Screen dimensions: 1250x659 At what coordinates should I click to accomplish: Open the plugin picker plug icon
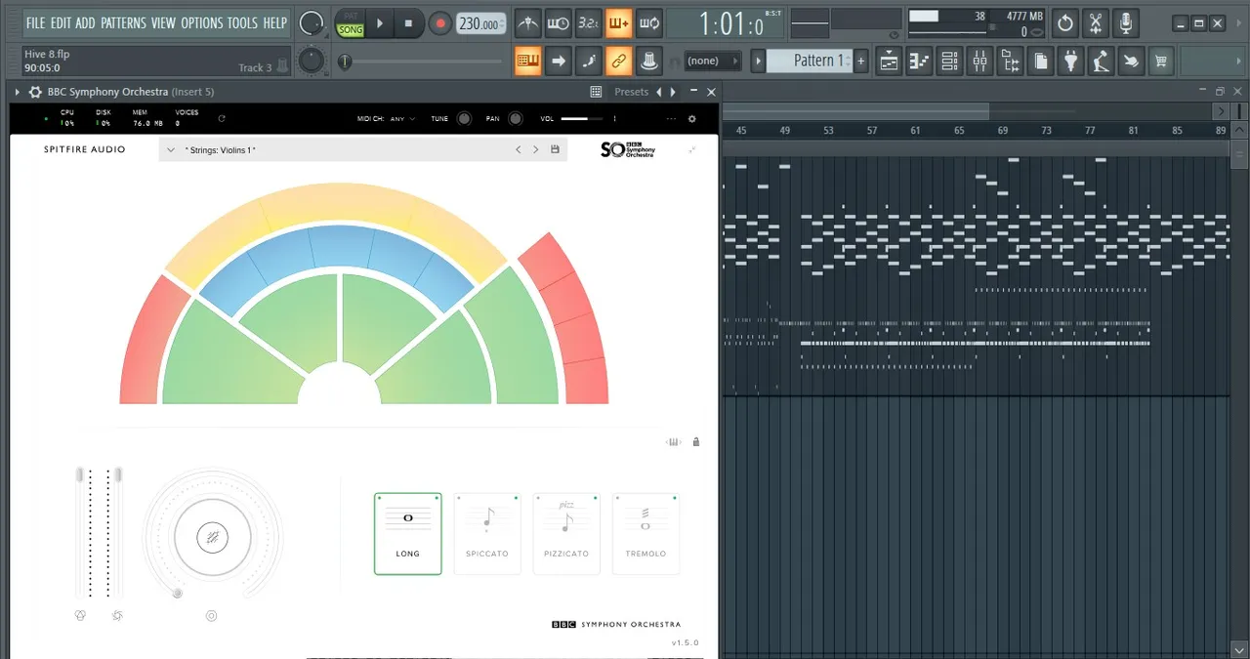pyautogui.click(x=1071, y=61)
